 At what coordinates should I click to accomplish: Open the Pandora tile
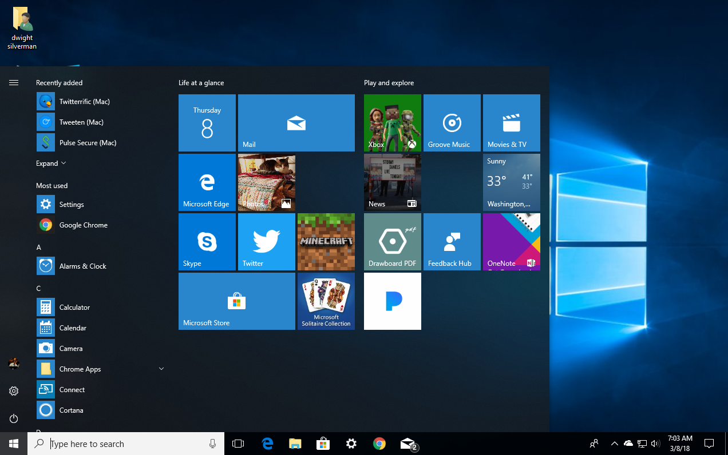[393, 301]
